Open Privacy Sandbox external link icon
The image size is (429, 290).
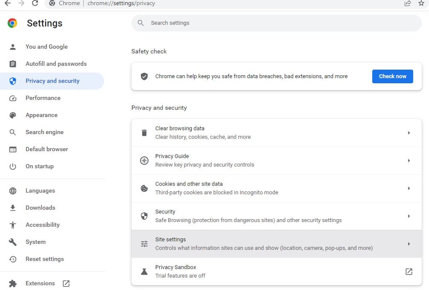click(409, 272)
